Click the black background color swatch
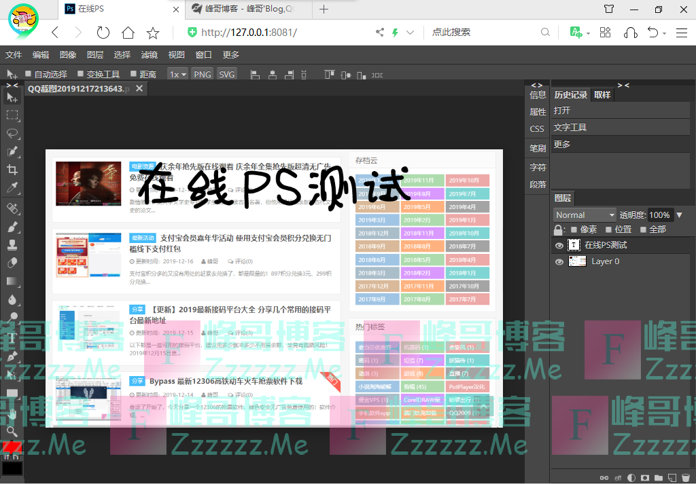 point(12,468)
